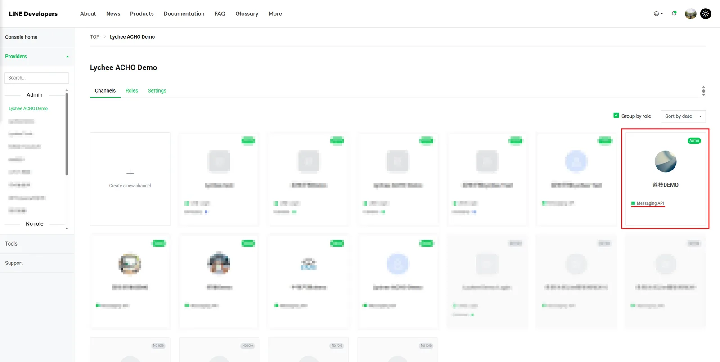This screenshot has width=720, height=362.
Task: Click the Lychee ACHO Demo page heading
Action: (123, 67)
